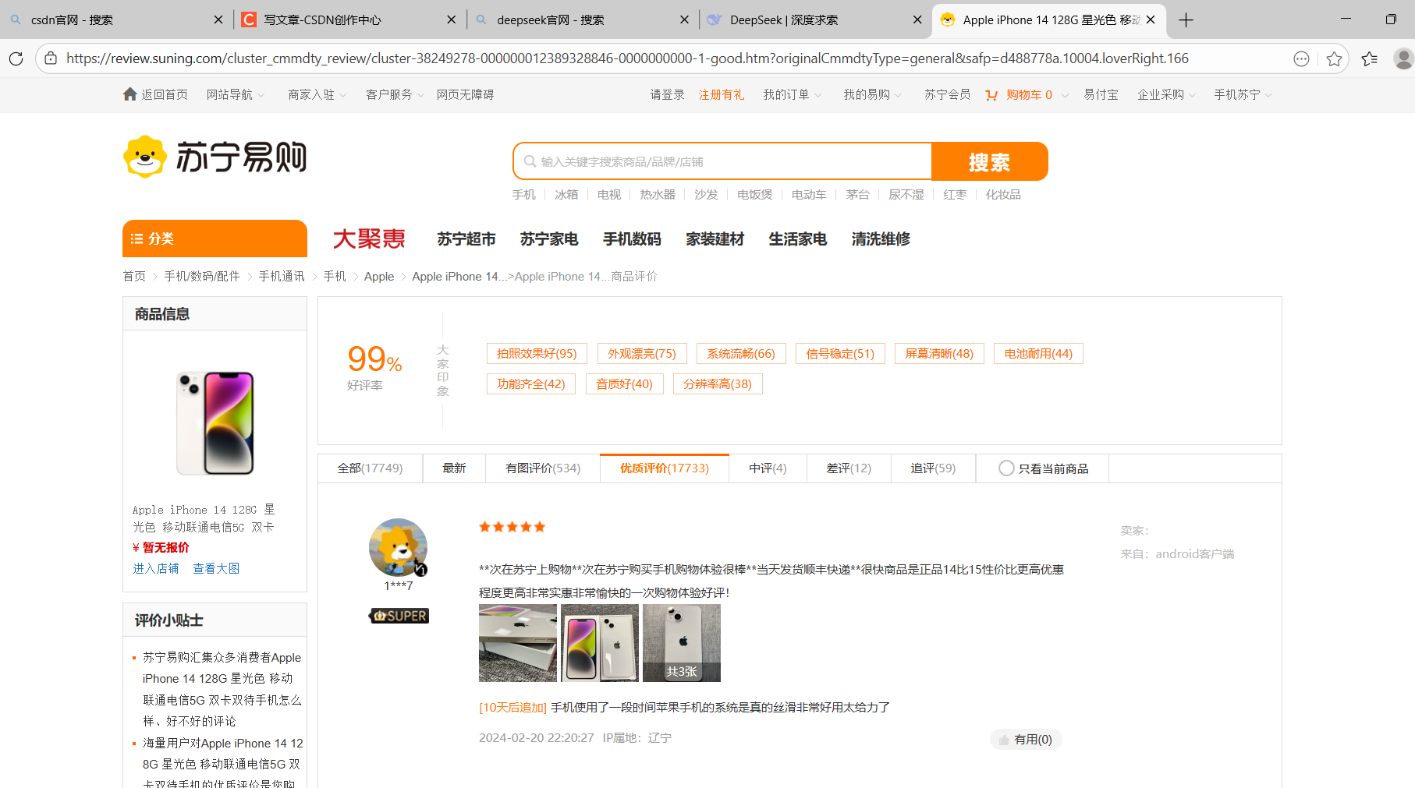The image size is (1415, 788).
Task: Switch to the 差评(12) tab
Action: (x=849, y=468)
